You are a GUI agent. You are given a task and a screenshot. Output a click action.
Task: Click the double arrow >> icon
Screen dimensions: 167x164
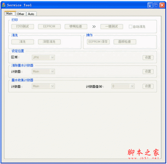(94, 27)
